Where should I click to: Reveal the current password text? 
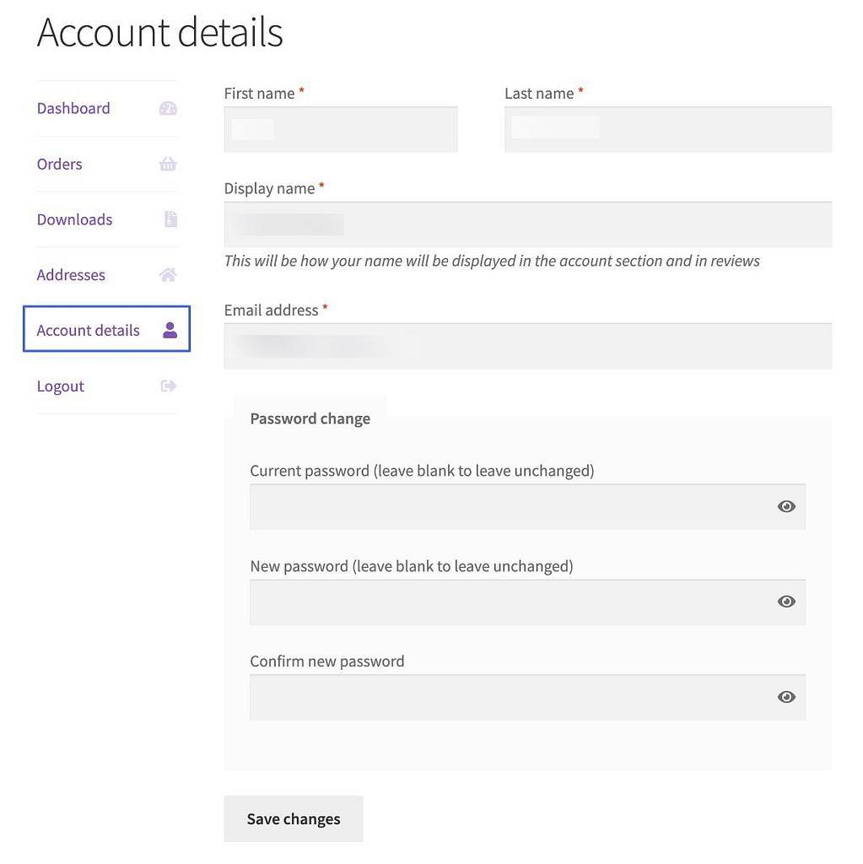[786, 506]
